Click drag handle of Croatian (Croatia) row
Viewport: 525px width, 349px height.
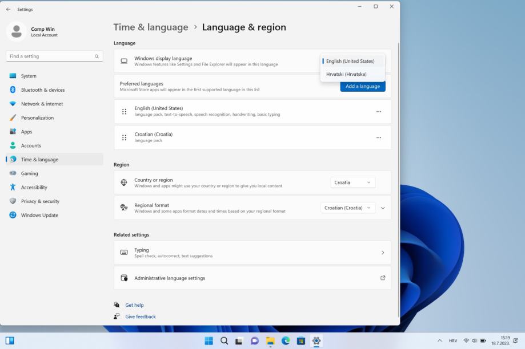pos(124,138)
